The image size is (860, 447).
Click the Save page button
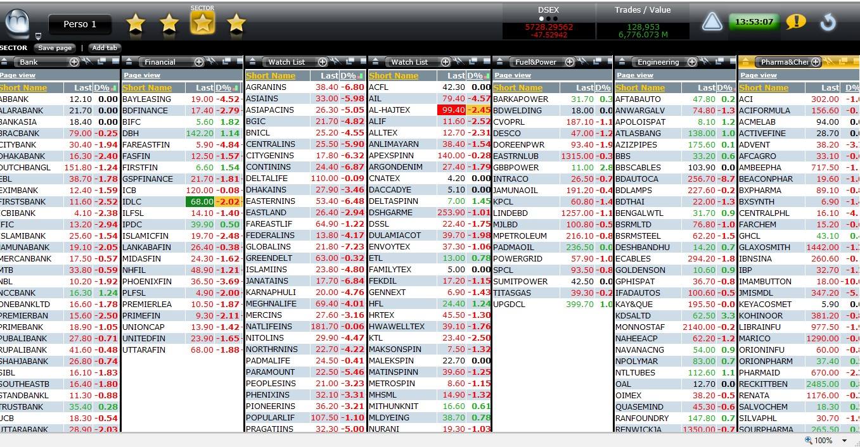[55, 47]
